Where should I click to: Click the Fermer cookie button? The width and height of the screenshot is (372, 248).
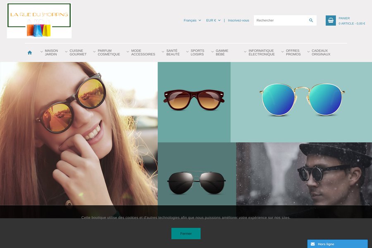tap(186, 234)
